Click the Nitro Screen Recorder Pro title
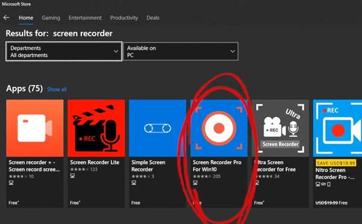The image size is (362, 224). [335, 174]
